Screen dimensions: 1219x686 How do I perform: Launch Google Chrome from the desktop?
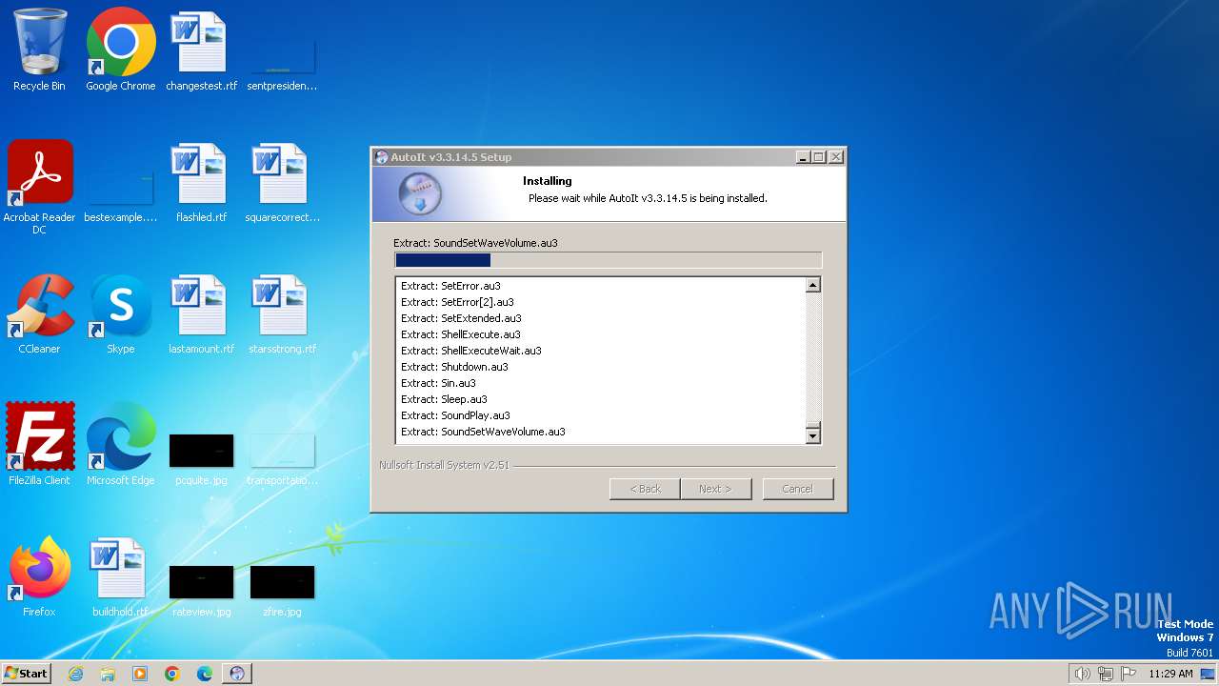[121, 50]
